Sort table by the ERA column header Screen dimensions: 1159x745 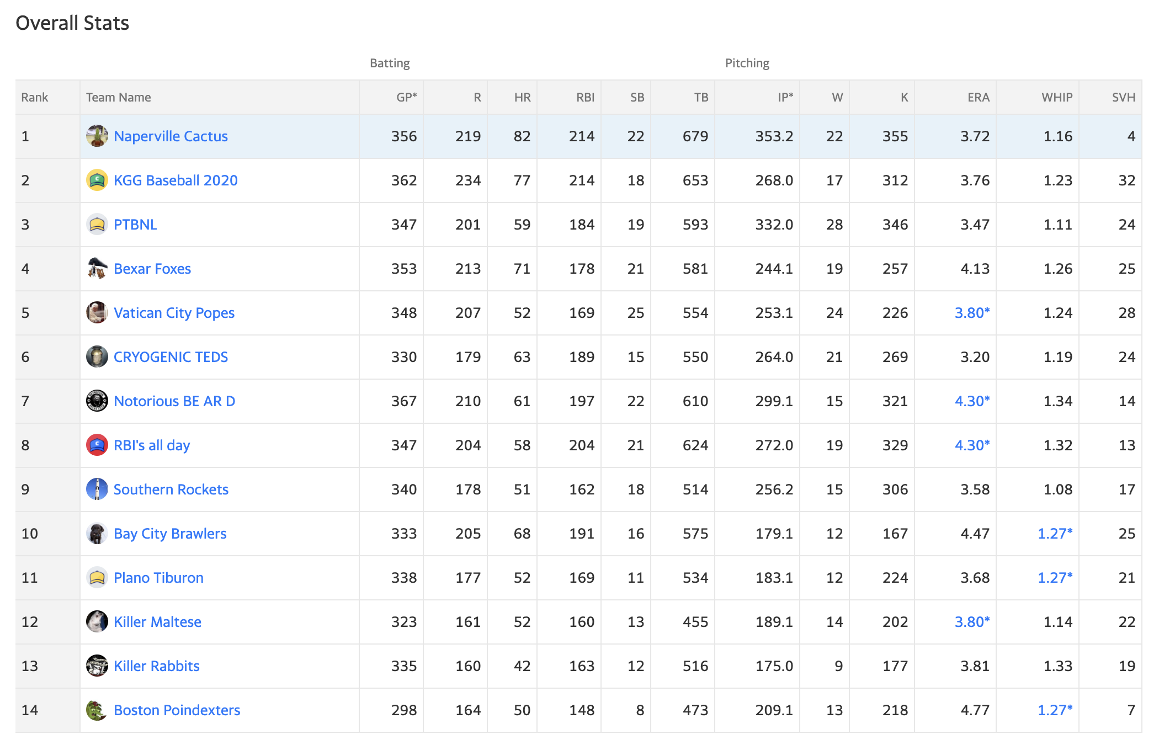click(978, 97)
